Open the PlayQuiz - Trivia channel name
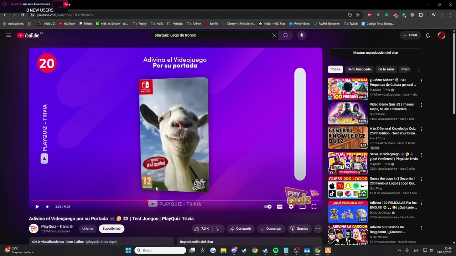 pos(55,226)
